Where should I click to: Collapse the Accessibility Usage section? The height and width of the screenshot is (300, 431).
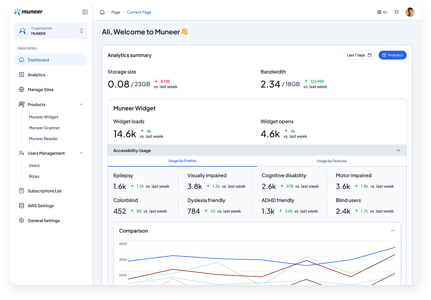coord(398,150)
